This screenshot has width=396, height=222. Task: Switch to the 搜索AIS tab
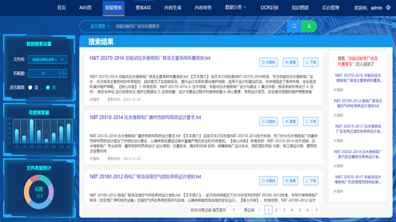143,8
